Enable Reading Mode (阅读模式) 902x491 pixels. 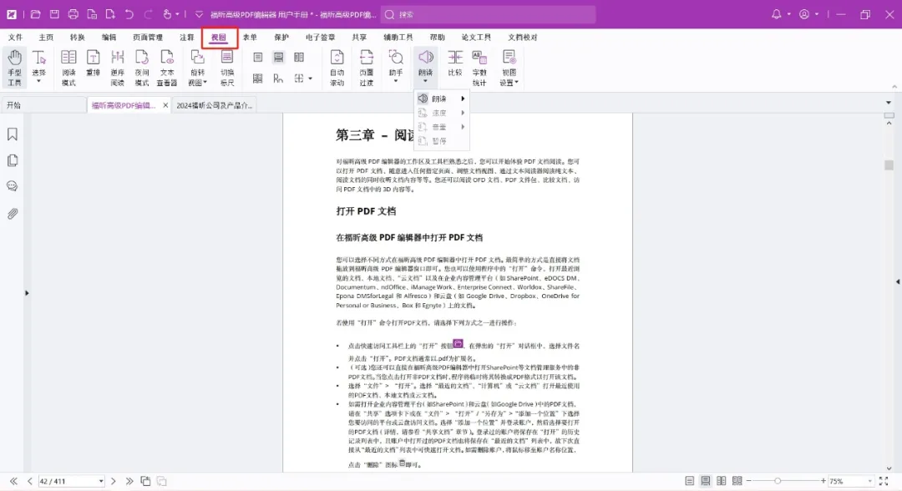point(68,68)
